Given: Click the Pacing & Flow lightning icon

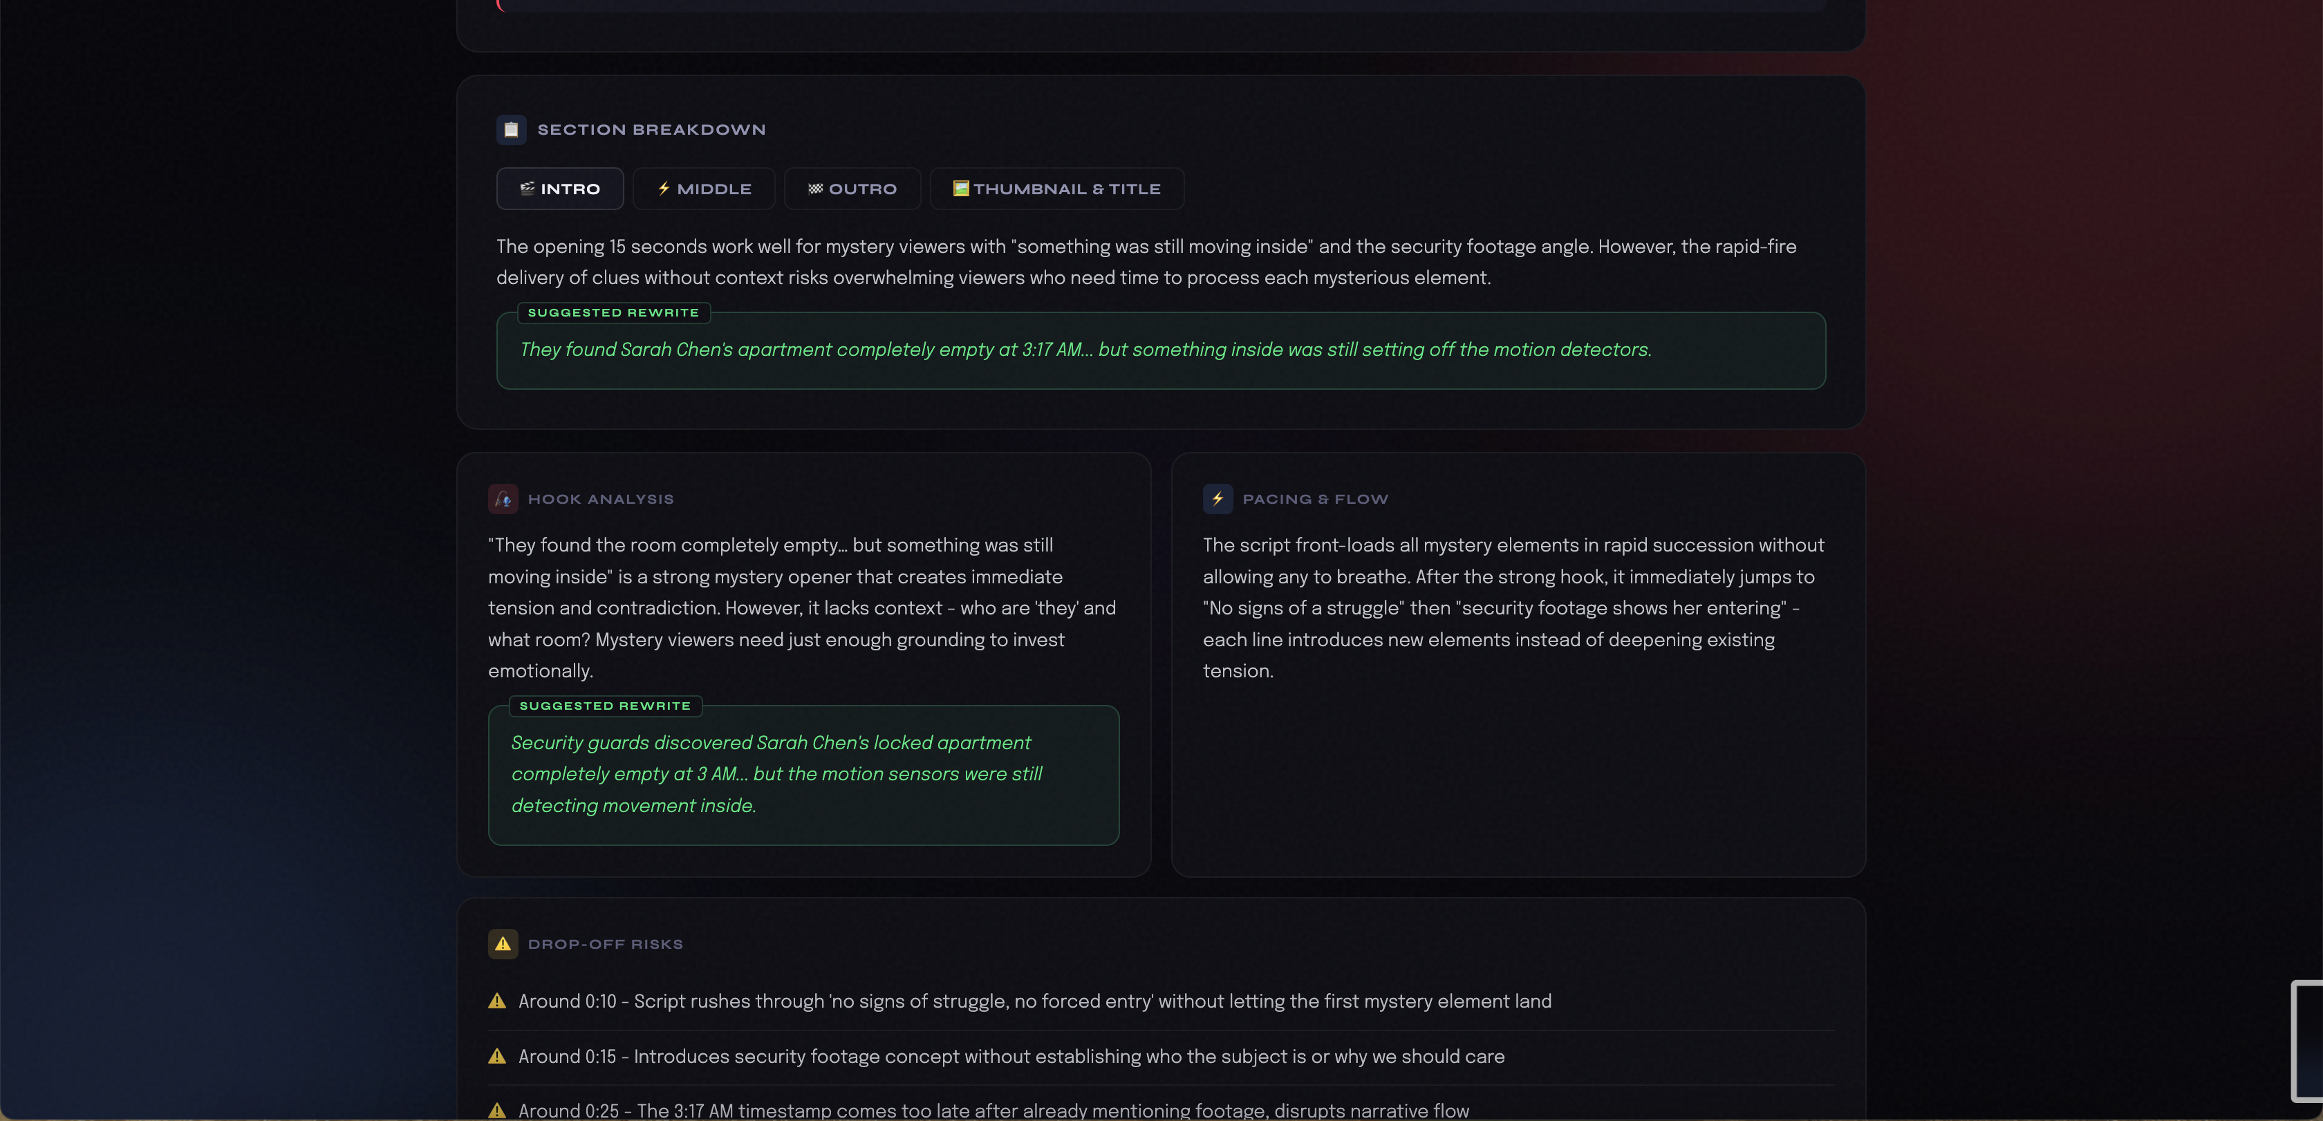Looking at the screenshot, I should tap(1217, 499).
